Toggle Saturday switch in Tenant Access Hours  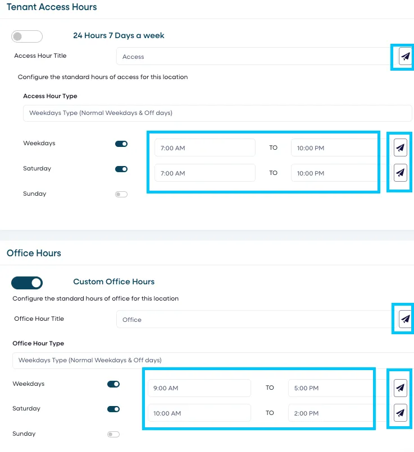tap(121, 169)
